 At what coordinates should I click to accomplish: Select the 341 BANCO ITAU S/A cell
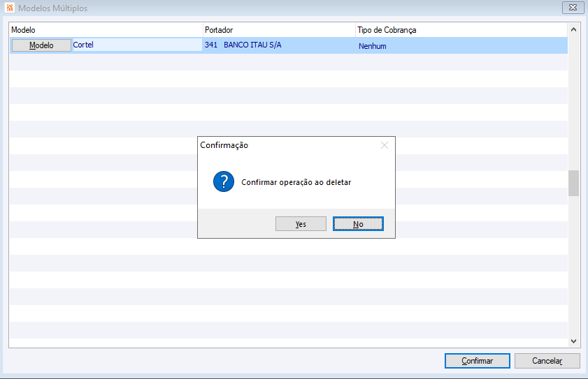tap(279, 45)
